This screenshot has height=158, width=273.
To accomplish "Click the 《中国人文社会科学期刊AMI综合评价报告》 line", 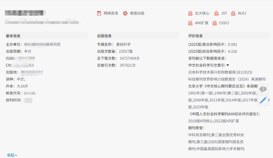I will coord(224,114).
